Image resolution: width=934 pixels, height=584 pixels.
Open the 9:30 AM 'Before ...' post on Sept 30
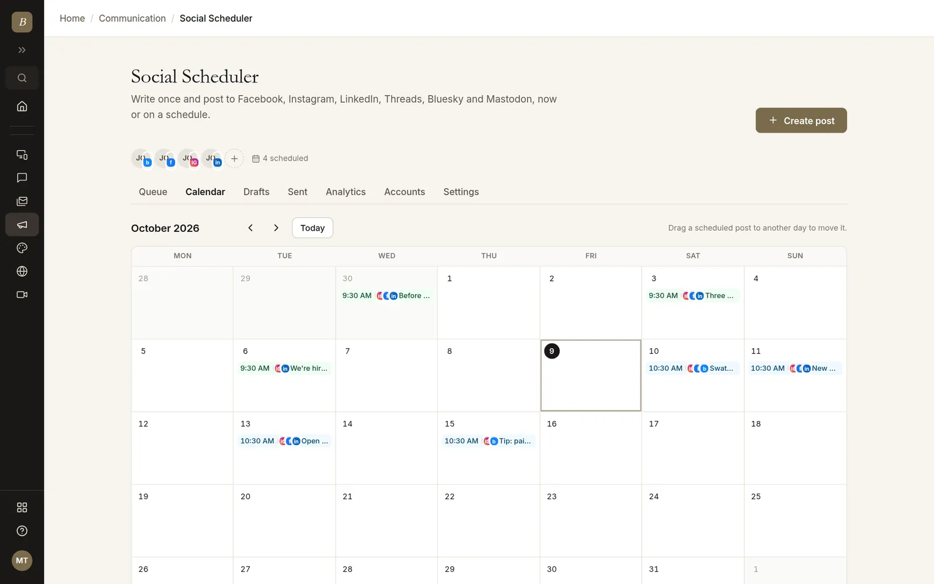386,296
